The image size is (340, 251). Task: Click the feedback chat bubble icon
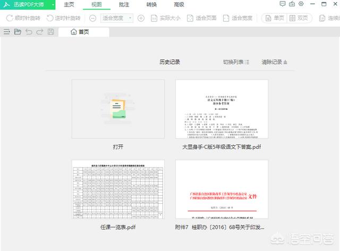(283, 4)
